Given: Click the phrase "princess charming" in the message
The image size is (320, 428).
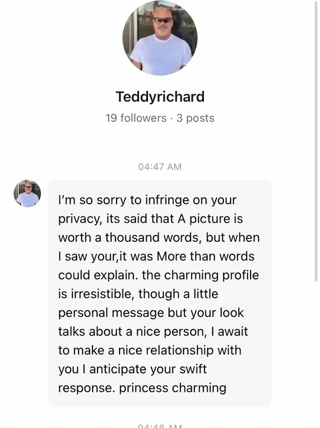Looking at the screenshot, I should pos(172,388).
